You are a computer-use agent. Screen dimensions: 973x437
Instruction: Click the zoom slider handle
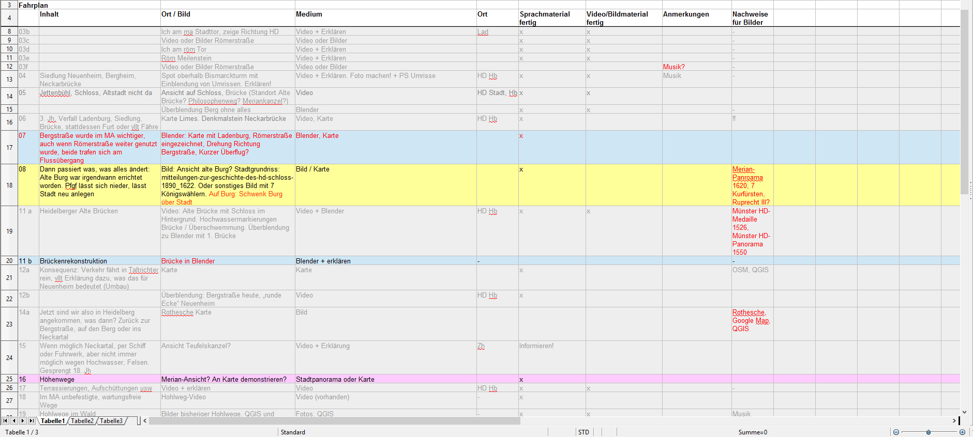point(929,432)
